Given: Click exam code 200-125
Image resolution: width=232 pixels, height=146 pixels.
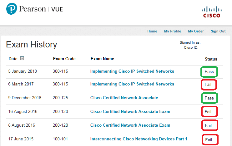Looking at the screenshot, I should tap(60, 98).
